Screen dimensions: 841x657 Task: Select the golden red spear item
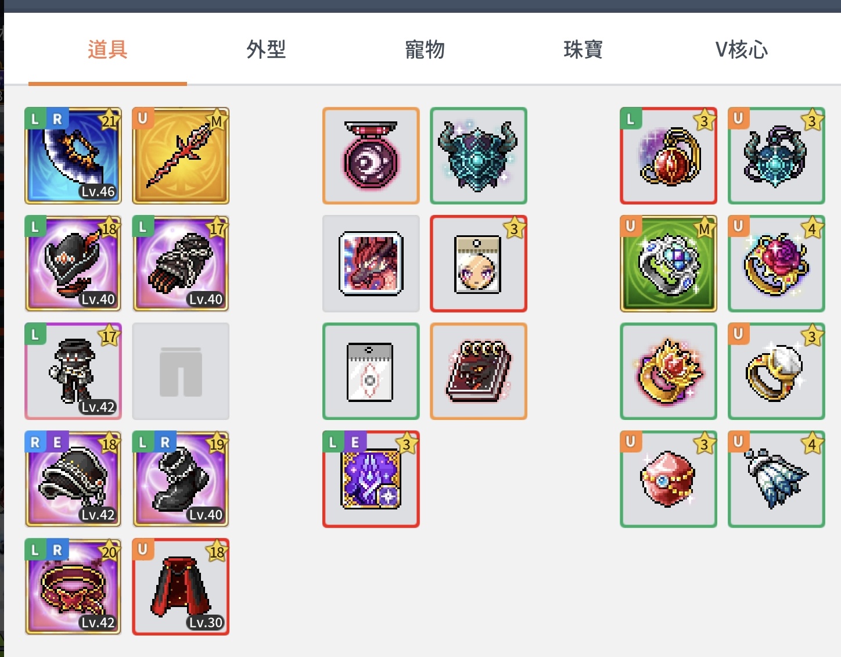181,156
